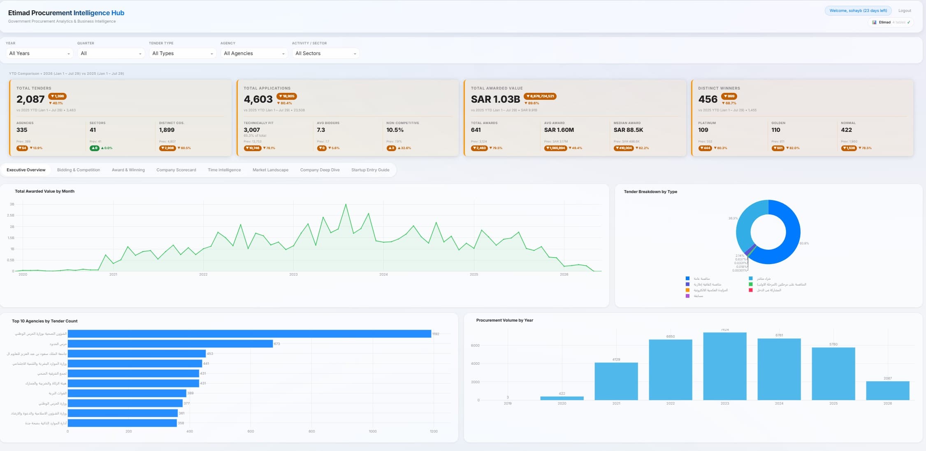Click the green donut legend swatch
The width and height of the screenshot is (926, 451).
pyautogui.click(x=751, y=284)
